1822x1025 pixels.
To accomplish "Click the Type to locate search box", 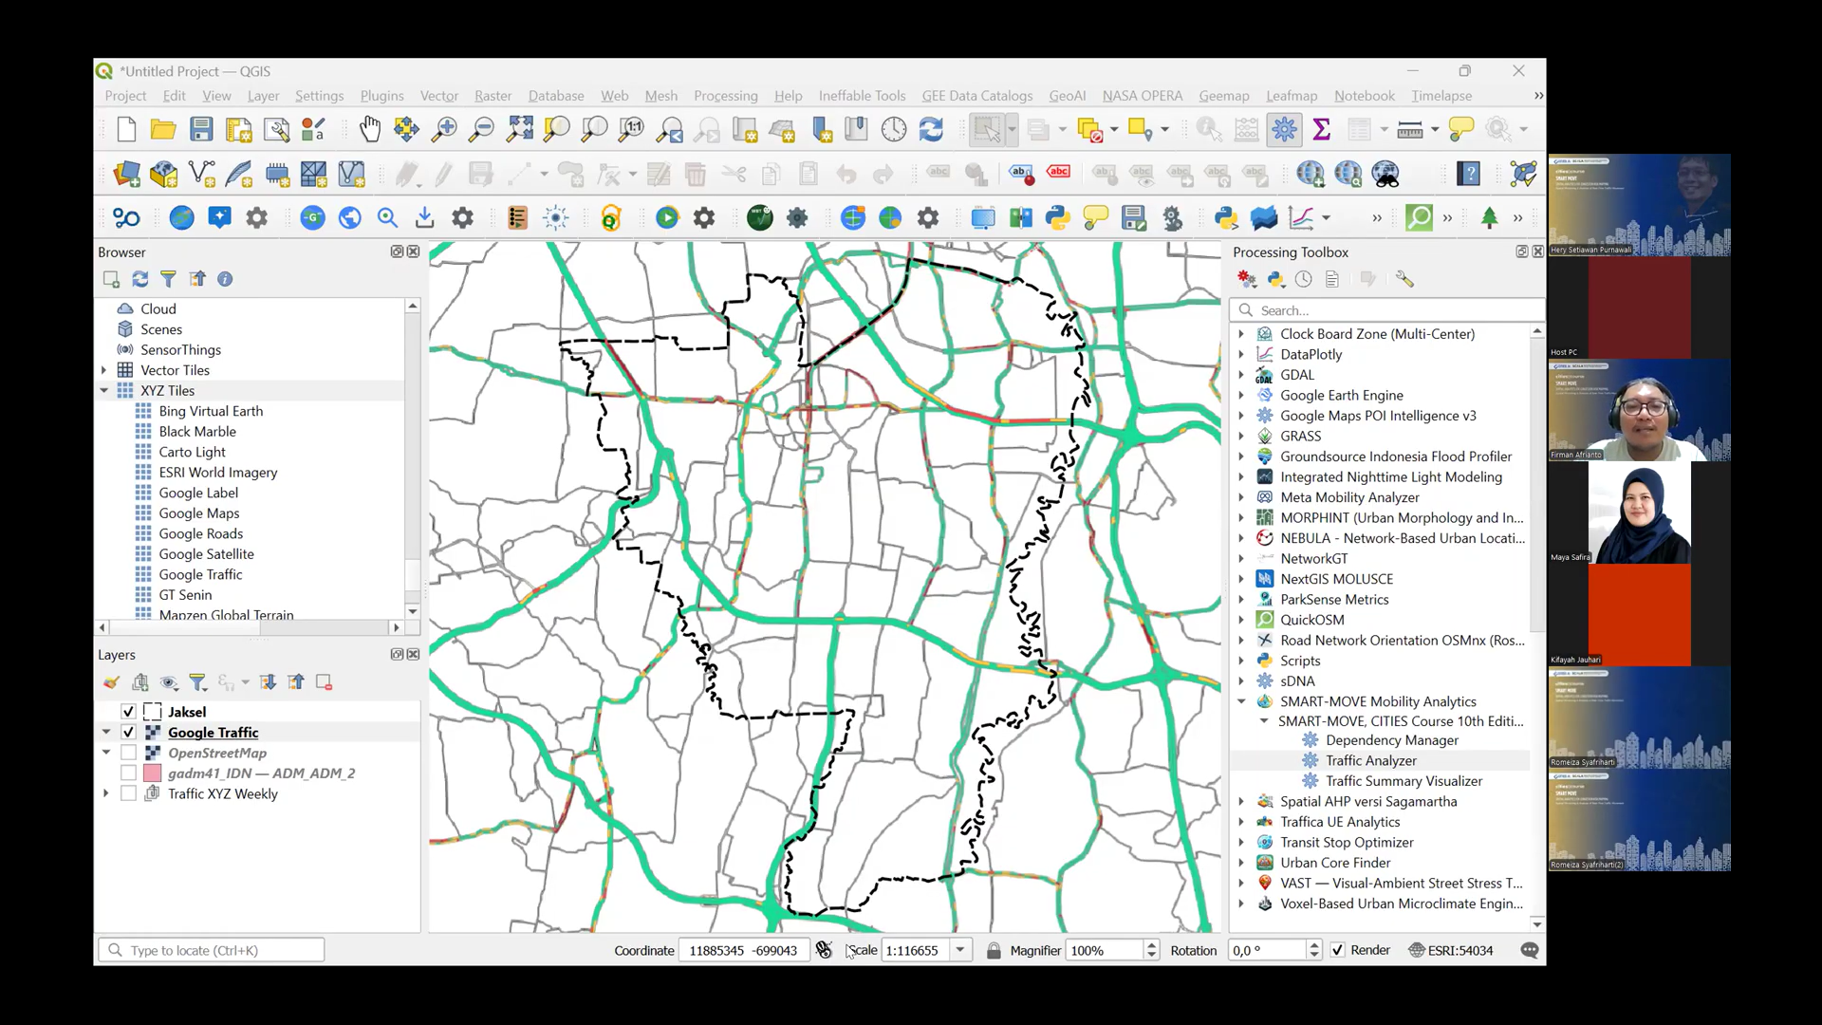I will pyautogui.click(x=211, y=950).
